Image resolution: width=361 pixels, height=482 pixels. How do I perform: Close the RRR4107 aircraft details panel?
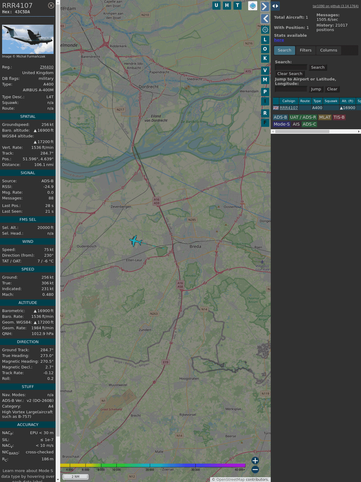51,5
